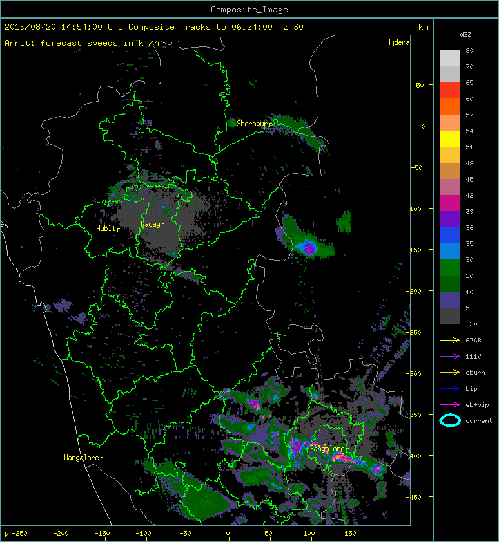The height and width of the screenshot is (542, 499).
Task: Click the '67CB' legend label
Action: [473, 340]
